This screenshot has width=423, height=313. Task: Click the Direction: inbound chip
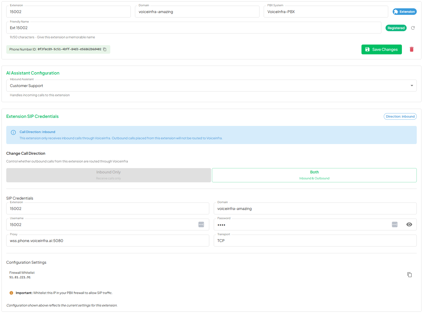(x=400, y=116)
